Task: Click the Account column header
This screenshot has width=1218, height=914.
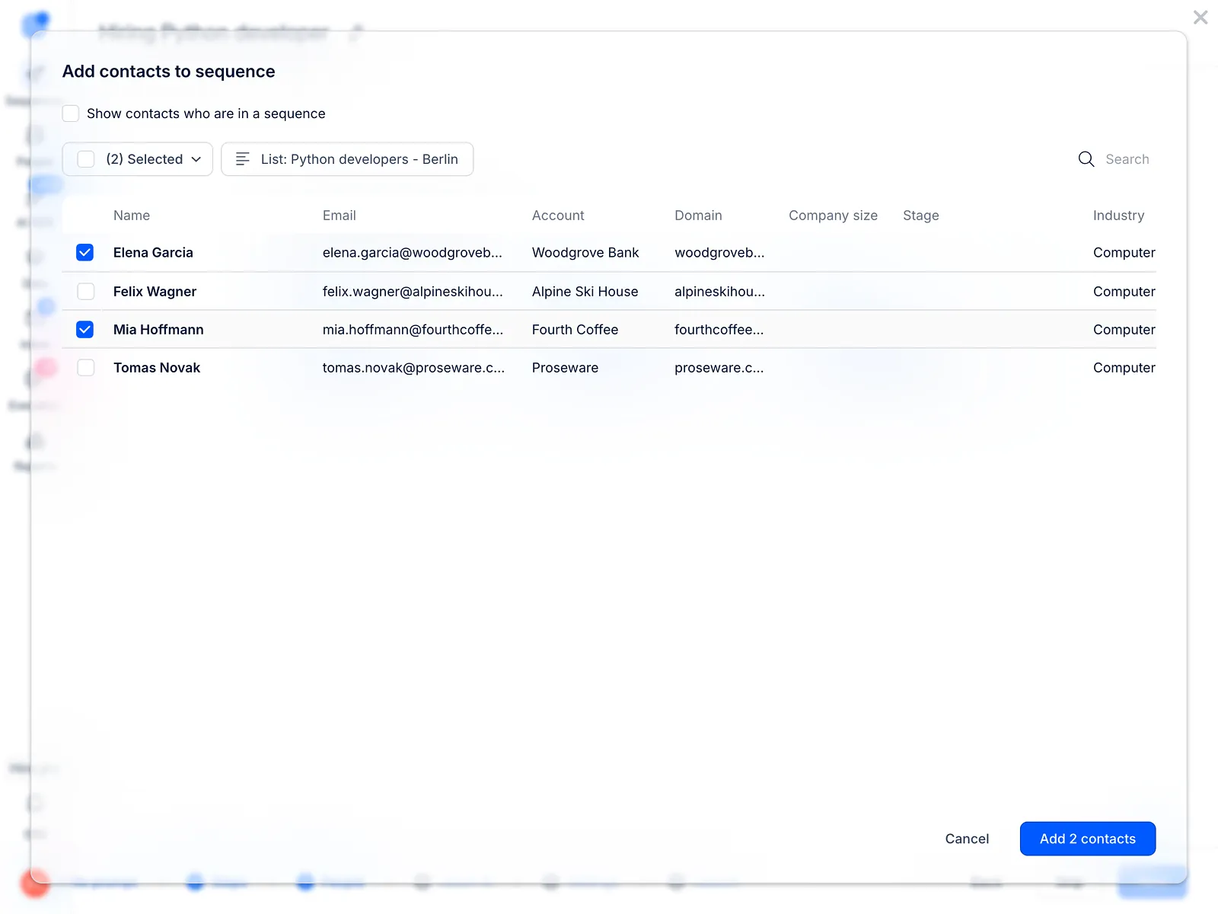Action: click(x=558, y=216)
